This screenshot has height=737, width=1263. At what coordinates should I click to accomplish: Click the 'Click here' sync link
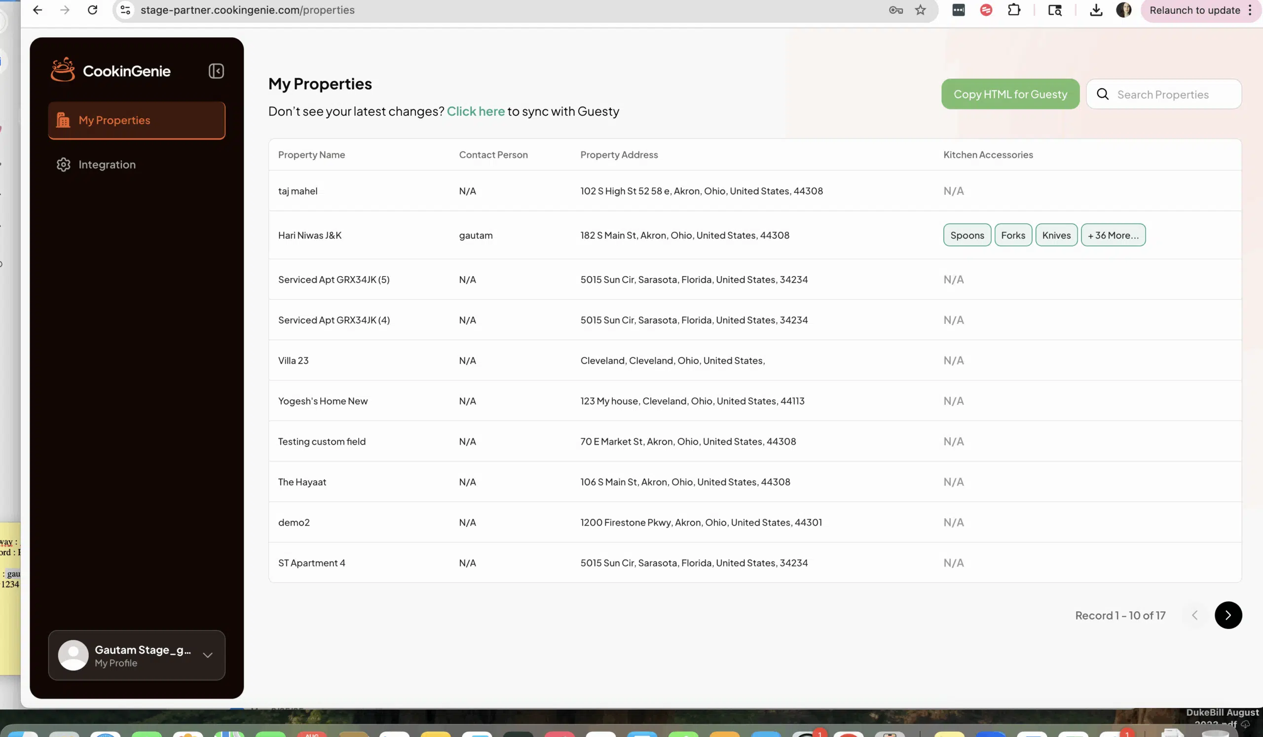475,111
